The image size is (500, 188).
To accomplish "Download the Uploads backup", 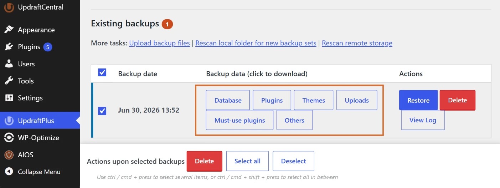I will point(357,100).
